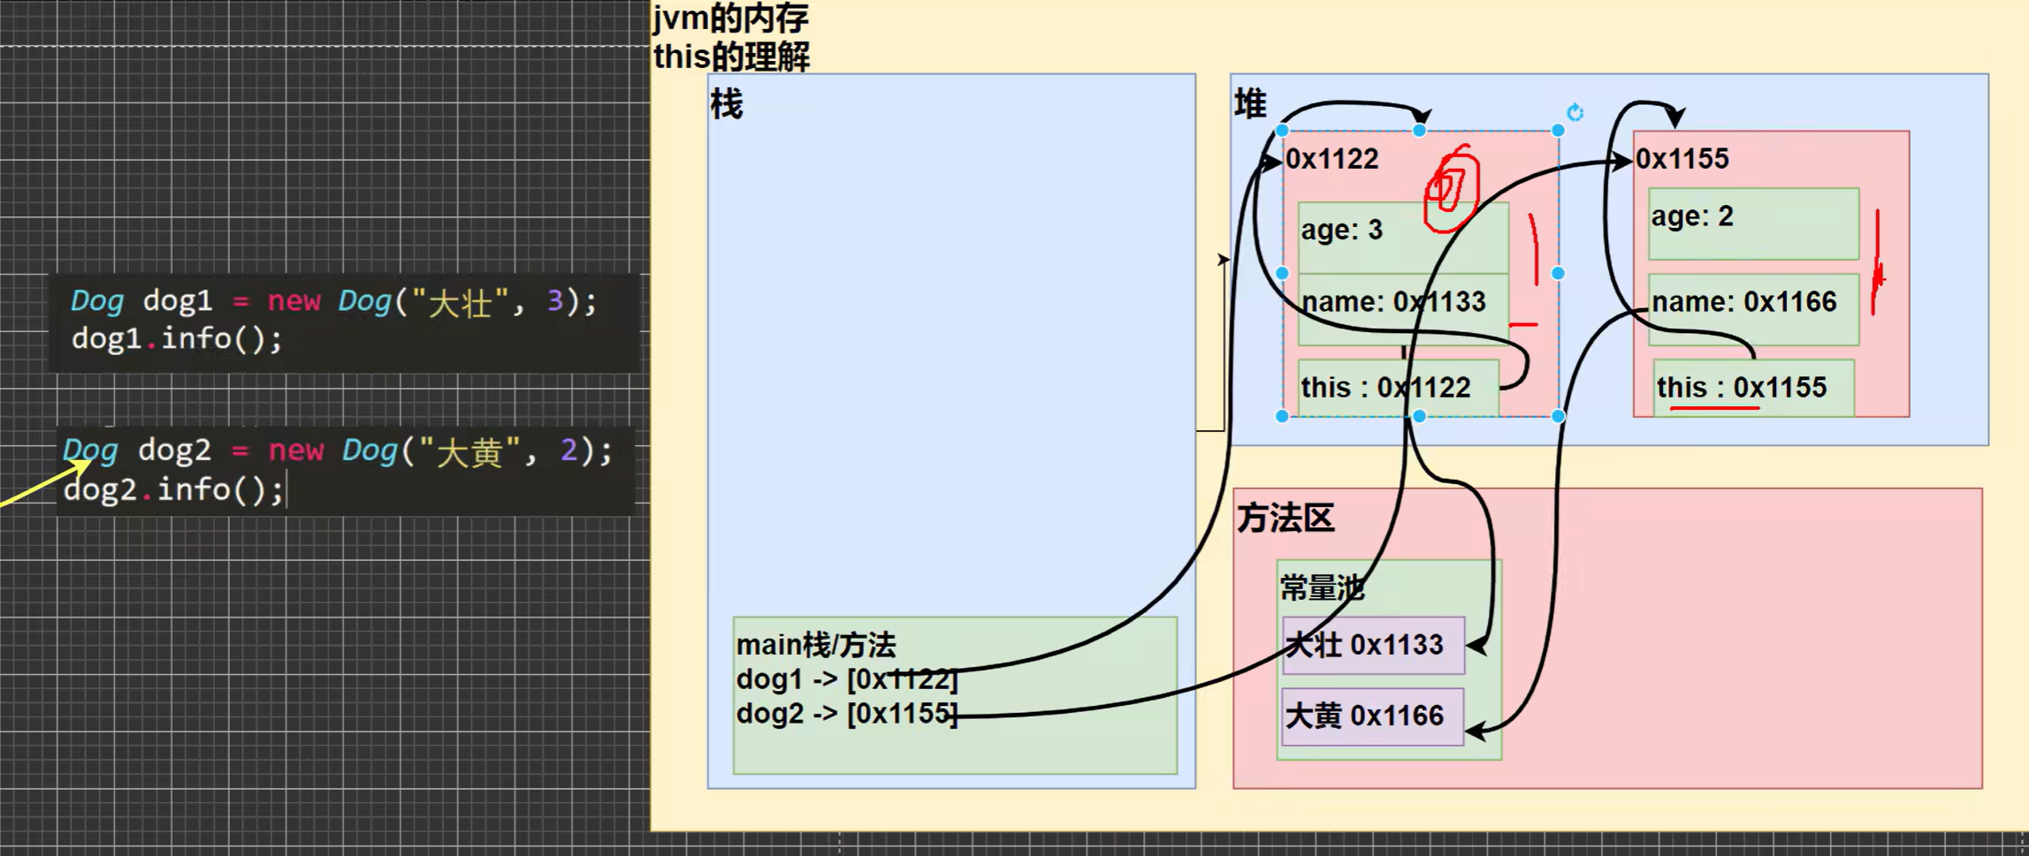The width and height of the screenshot is (2029, 856).
Task: Click the 0x1155 address label
Action: pyautogui.click(x=1682, y=159)
